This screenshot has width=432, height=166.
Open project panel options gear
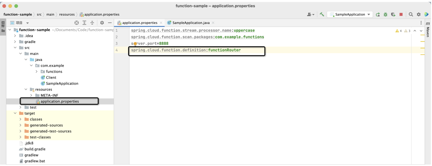click(x=102, y=23)
